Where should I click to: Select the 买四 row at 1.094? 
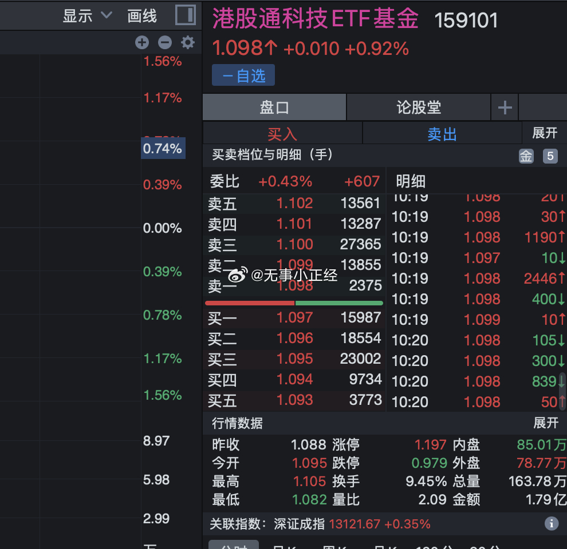tap(294, 380)
